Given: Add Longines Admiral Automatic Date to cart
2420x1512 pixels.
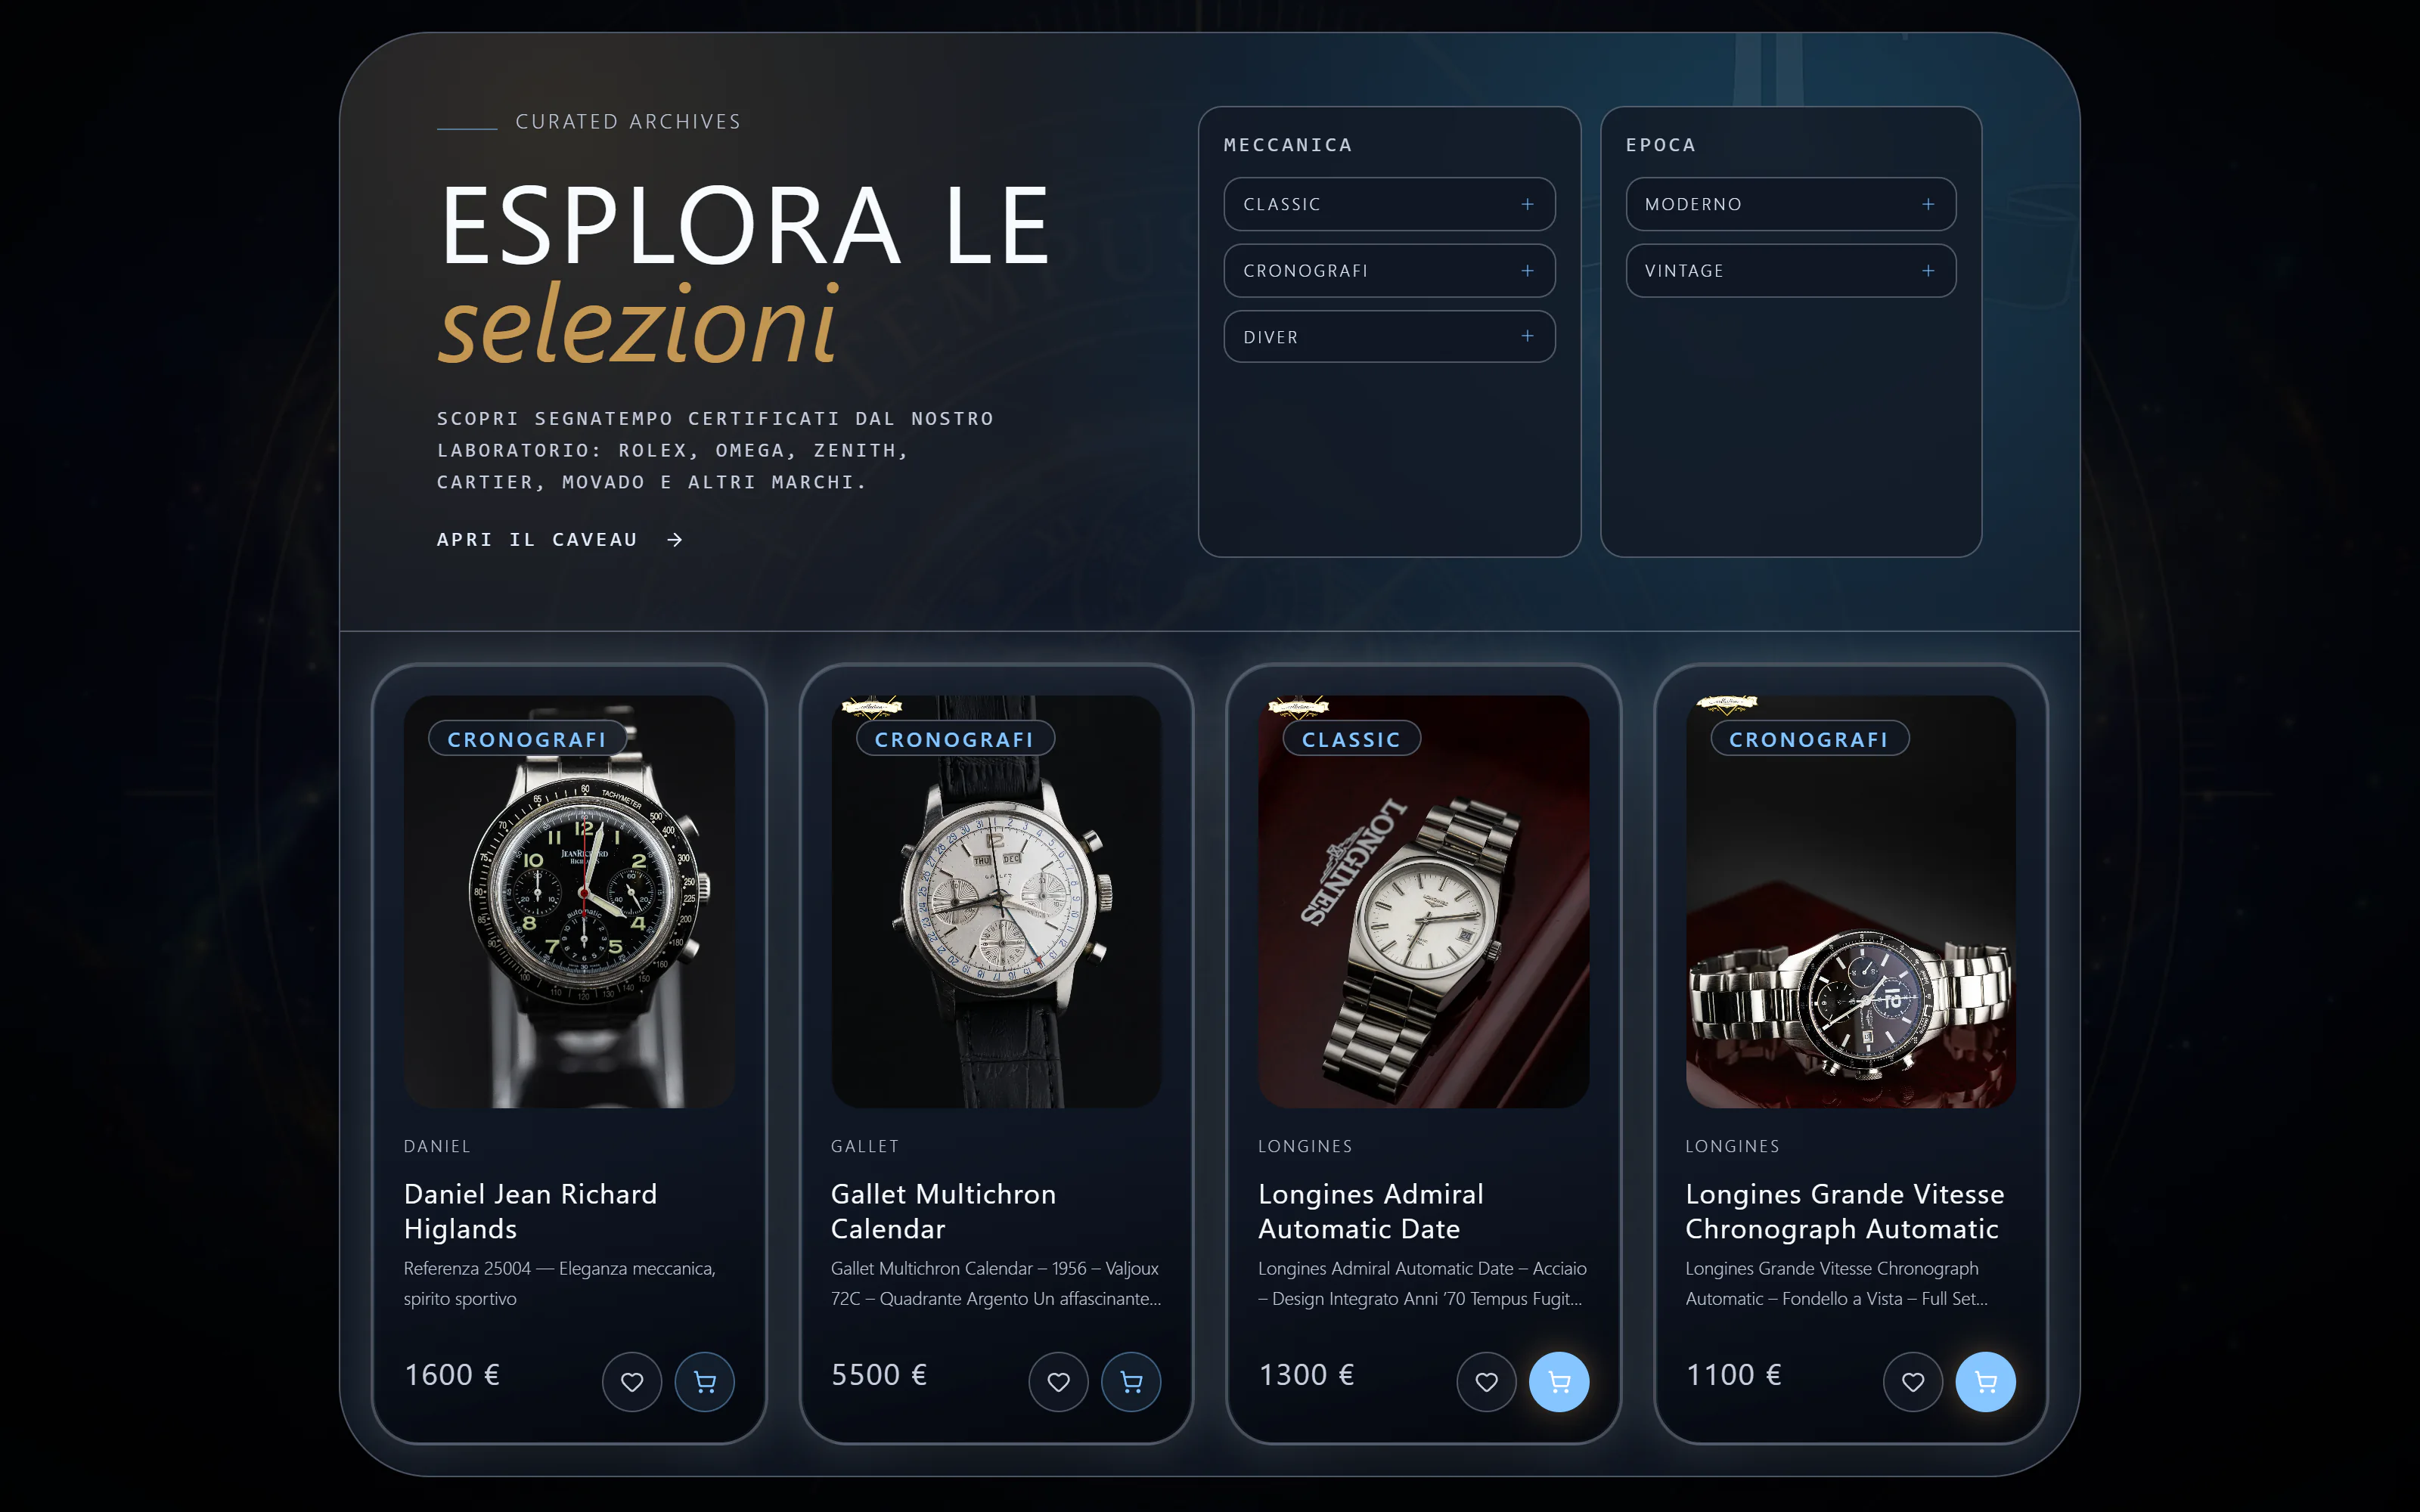Looking at the screenshot, I should point(1559,1381).
